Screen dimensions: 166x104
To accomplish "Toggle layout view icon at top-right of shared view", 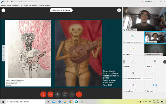I will click(119, 10).
